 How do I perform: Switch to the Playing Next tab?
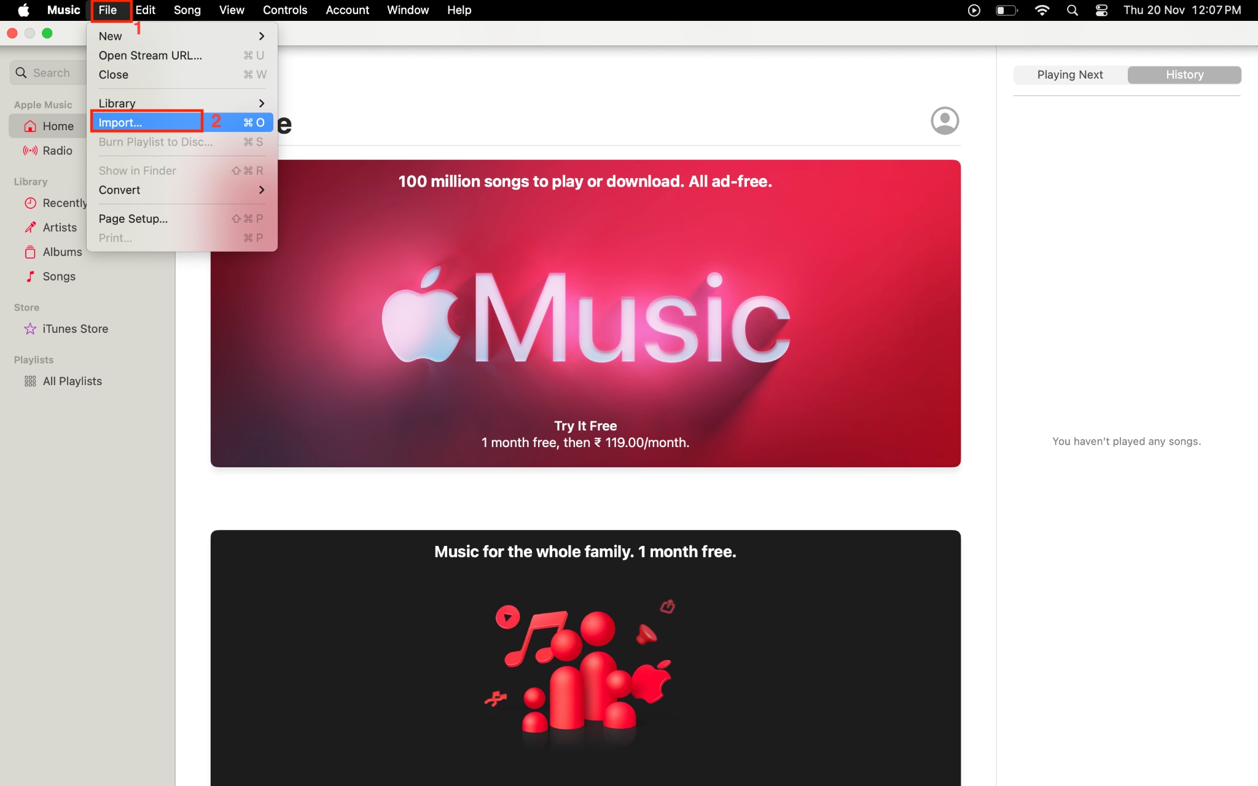(x=1069, y=74)
